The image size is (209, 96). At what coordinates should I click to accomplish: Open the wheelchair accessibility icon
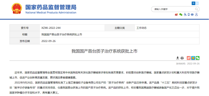click(185, 15)
